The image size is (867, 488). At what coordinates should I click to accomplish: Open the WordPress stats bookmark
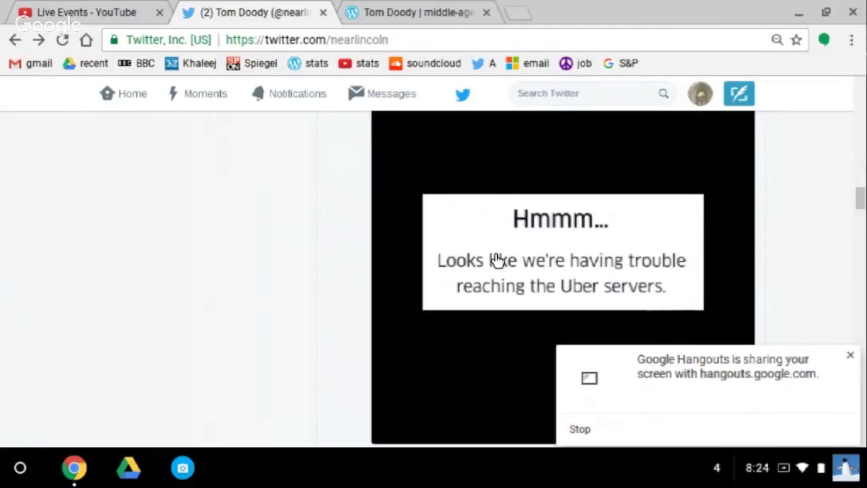tap(308, 63)
